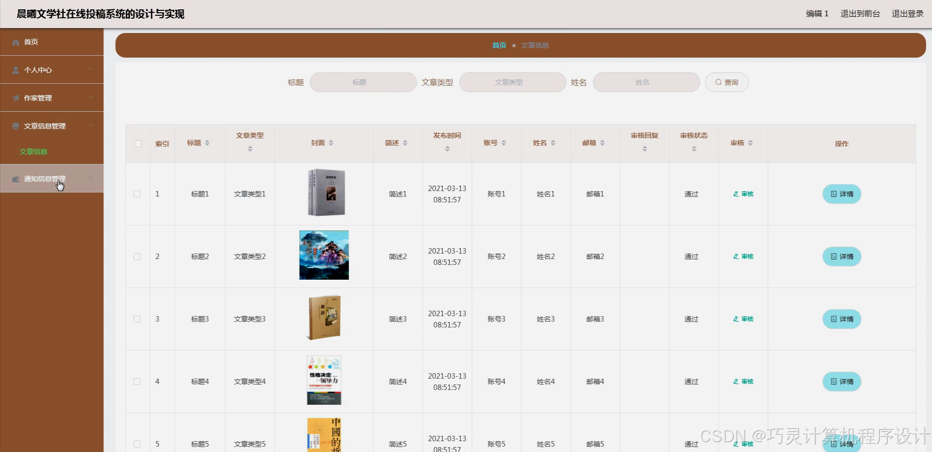Open 详情 for row 4 标题4

coord(842,382)
